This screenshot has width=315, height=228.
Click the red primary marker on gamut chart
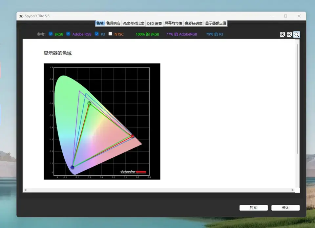pos(133,136)
